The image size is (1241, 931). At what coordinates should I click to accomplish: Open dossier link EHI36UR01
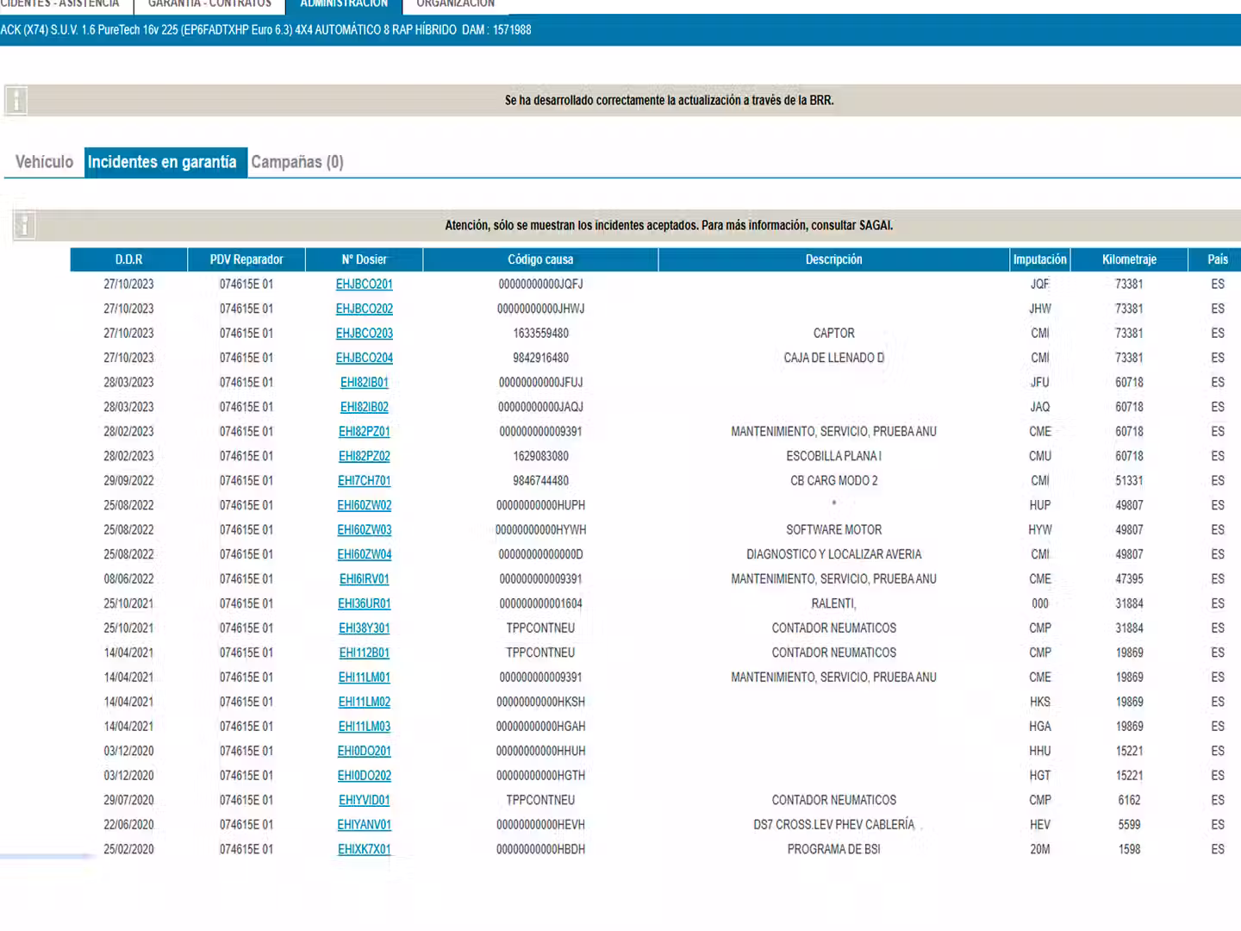click(365, 603)
